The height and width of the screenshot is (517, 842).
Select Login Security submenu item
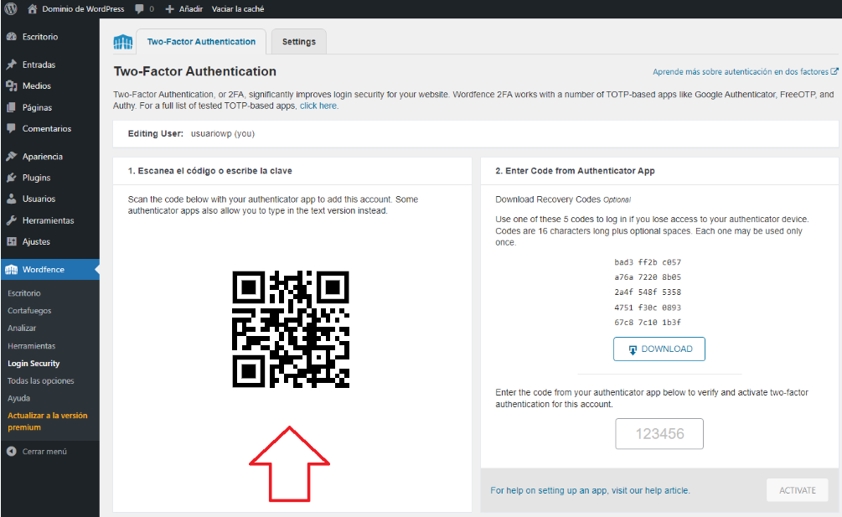point(34,364)
